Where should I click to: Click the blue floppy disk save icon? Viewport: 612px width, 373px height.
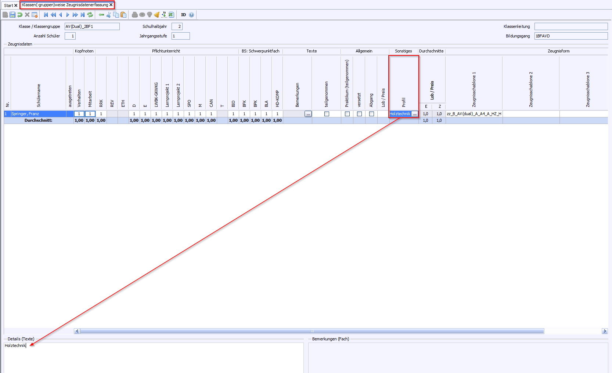coord(12,15)
